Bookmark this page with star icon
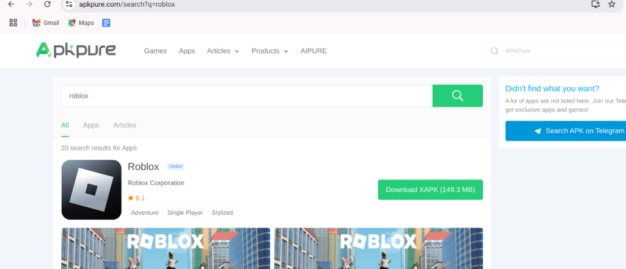626x269 pixels. (x=611, y=4)
